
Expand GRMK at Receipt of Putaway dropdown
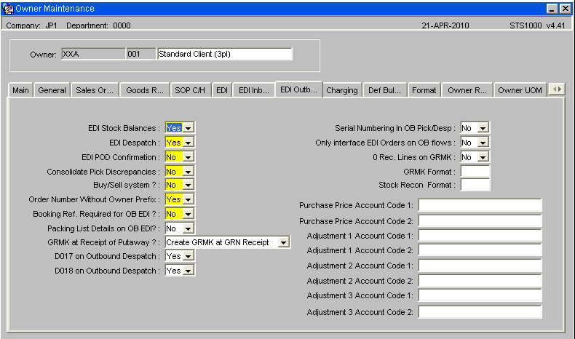[283, 242]
